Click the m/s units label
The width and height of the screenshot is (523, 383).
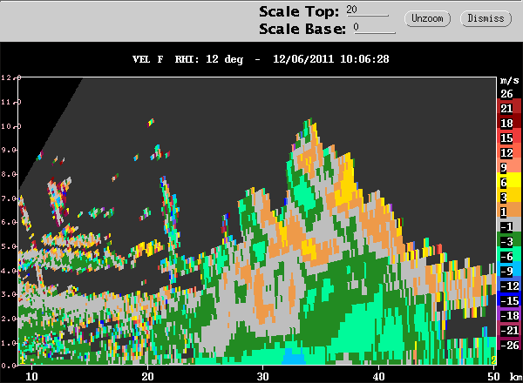510,80
